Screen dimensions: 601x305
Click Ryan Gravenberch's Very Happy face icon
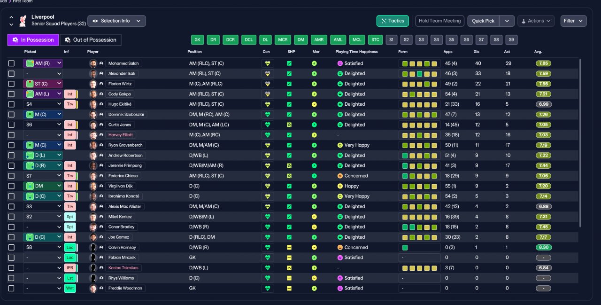tap(340, 145)
